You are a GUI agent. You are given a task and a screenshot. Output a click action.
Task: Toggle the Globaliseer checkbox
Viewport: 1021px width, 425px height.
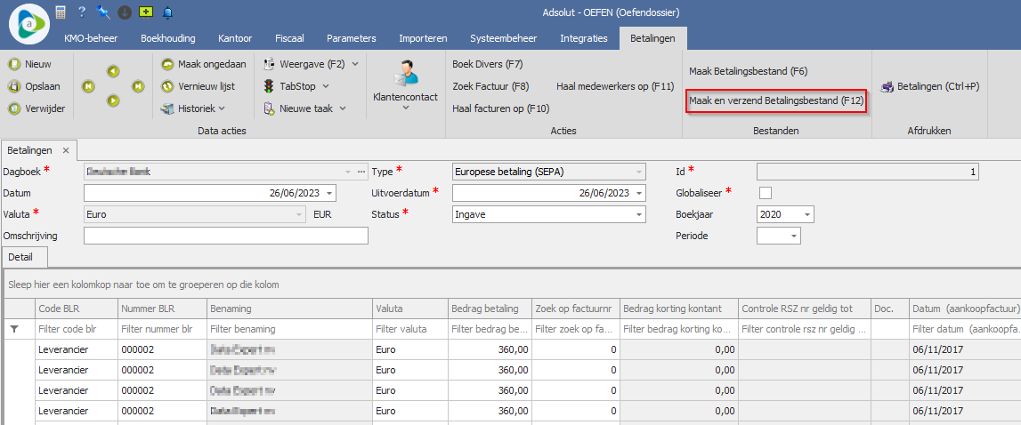tap(766, 193)
